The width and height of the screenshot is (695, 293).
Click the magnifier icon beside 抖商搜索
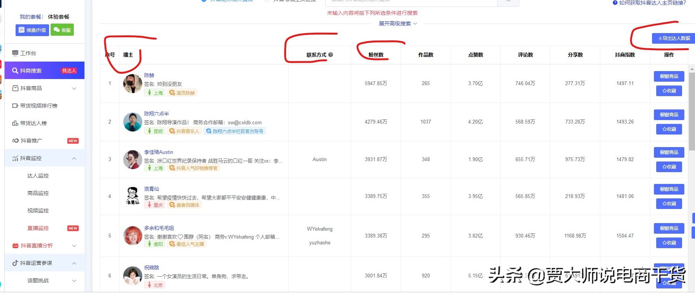pos(15,71)
